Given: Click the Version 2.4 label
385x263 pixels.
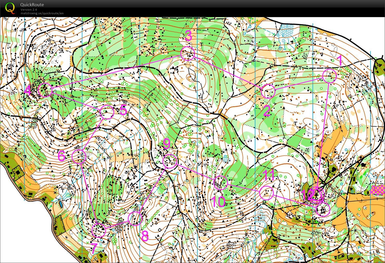Looking at the screenshot, I should point(29,10).
